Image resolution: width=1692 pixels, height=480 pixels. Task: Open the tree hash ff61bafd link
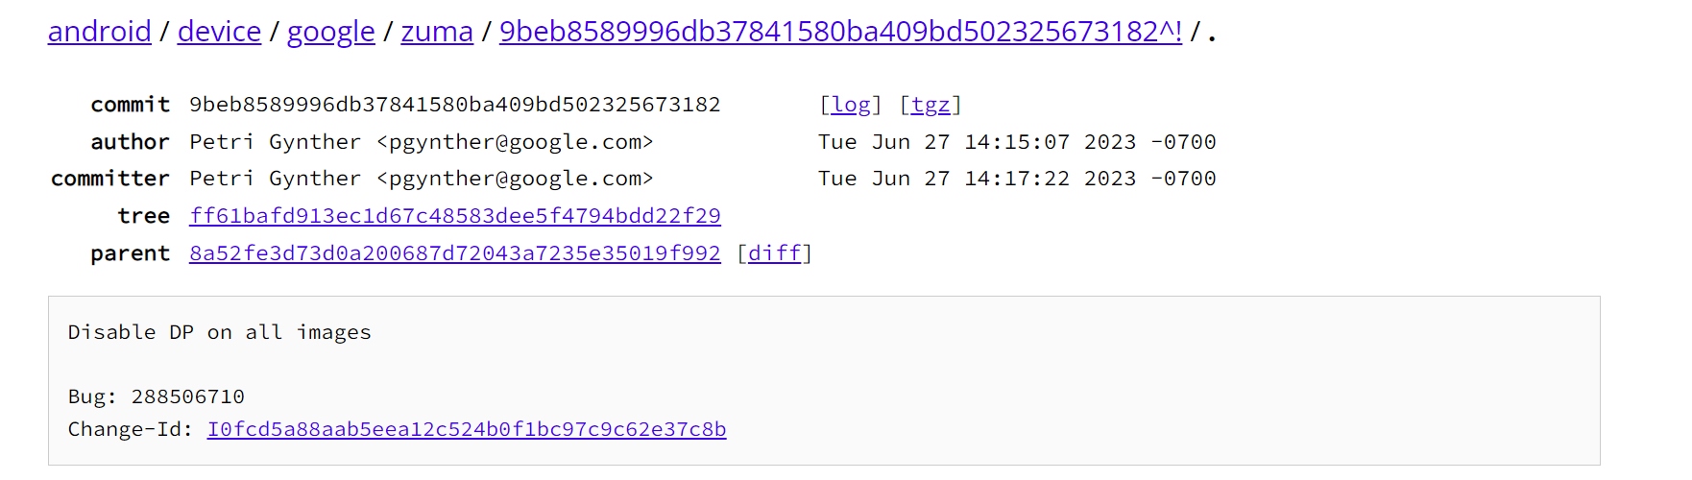tap(455, 216)
